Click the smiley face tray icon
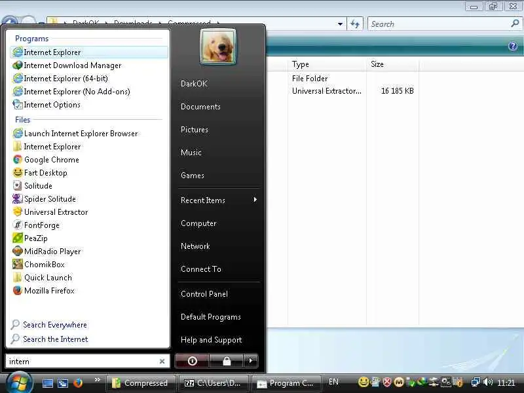Image resolution: width=524 pixels, height=393 pixels. pyautogui.click(x=364, y=382)
